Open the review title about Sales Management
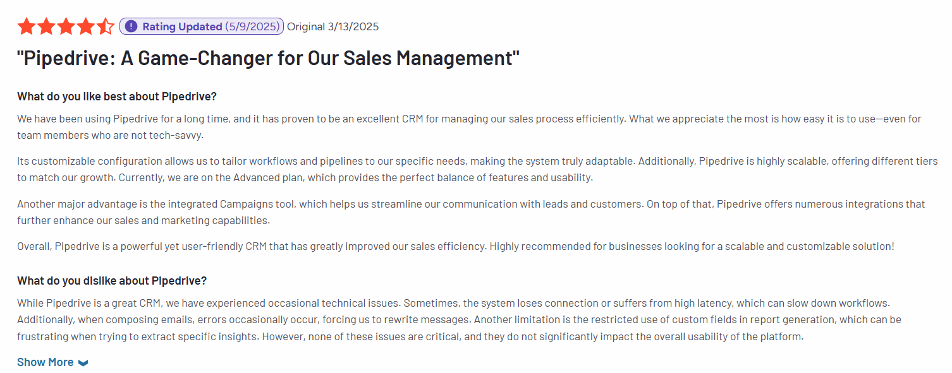Image resolution: width=952 pixels, height=373 pixels. pos(268,58)
